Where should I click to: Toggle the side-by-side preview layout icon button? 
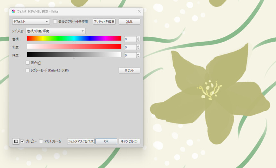[x=16, y=141]
